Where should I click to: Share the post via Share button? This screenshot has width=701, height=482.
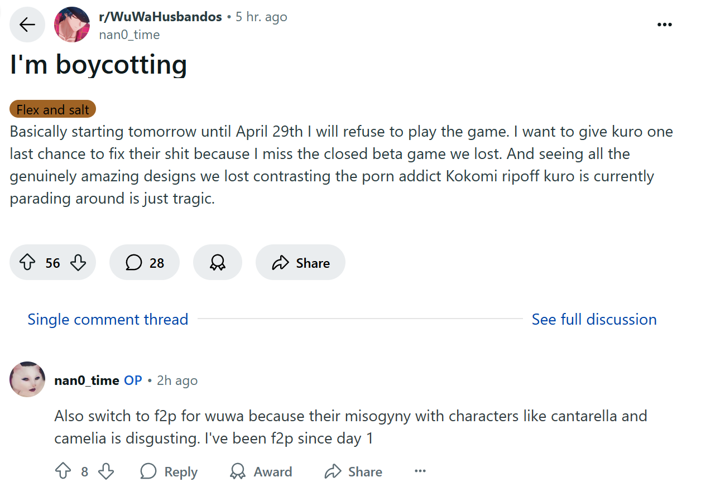[300, 263]
